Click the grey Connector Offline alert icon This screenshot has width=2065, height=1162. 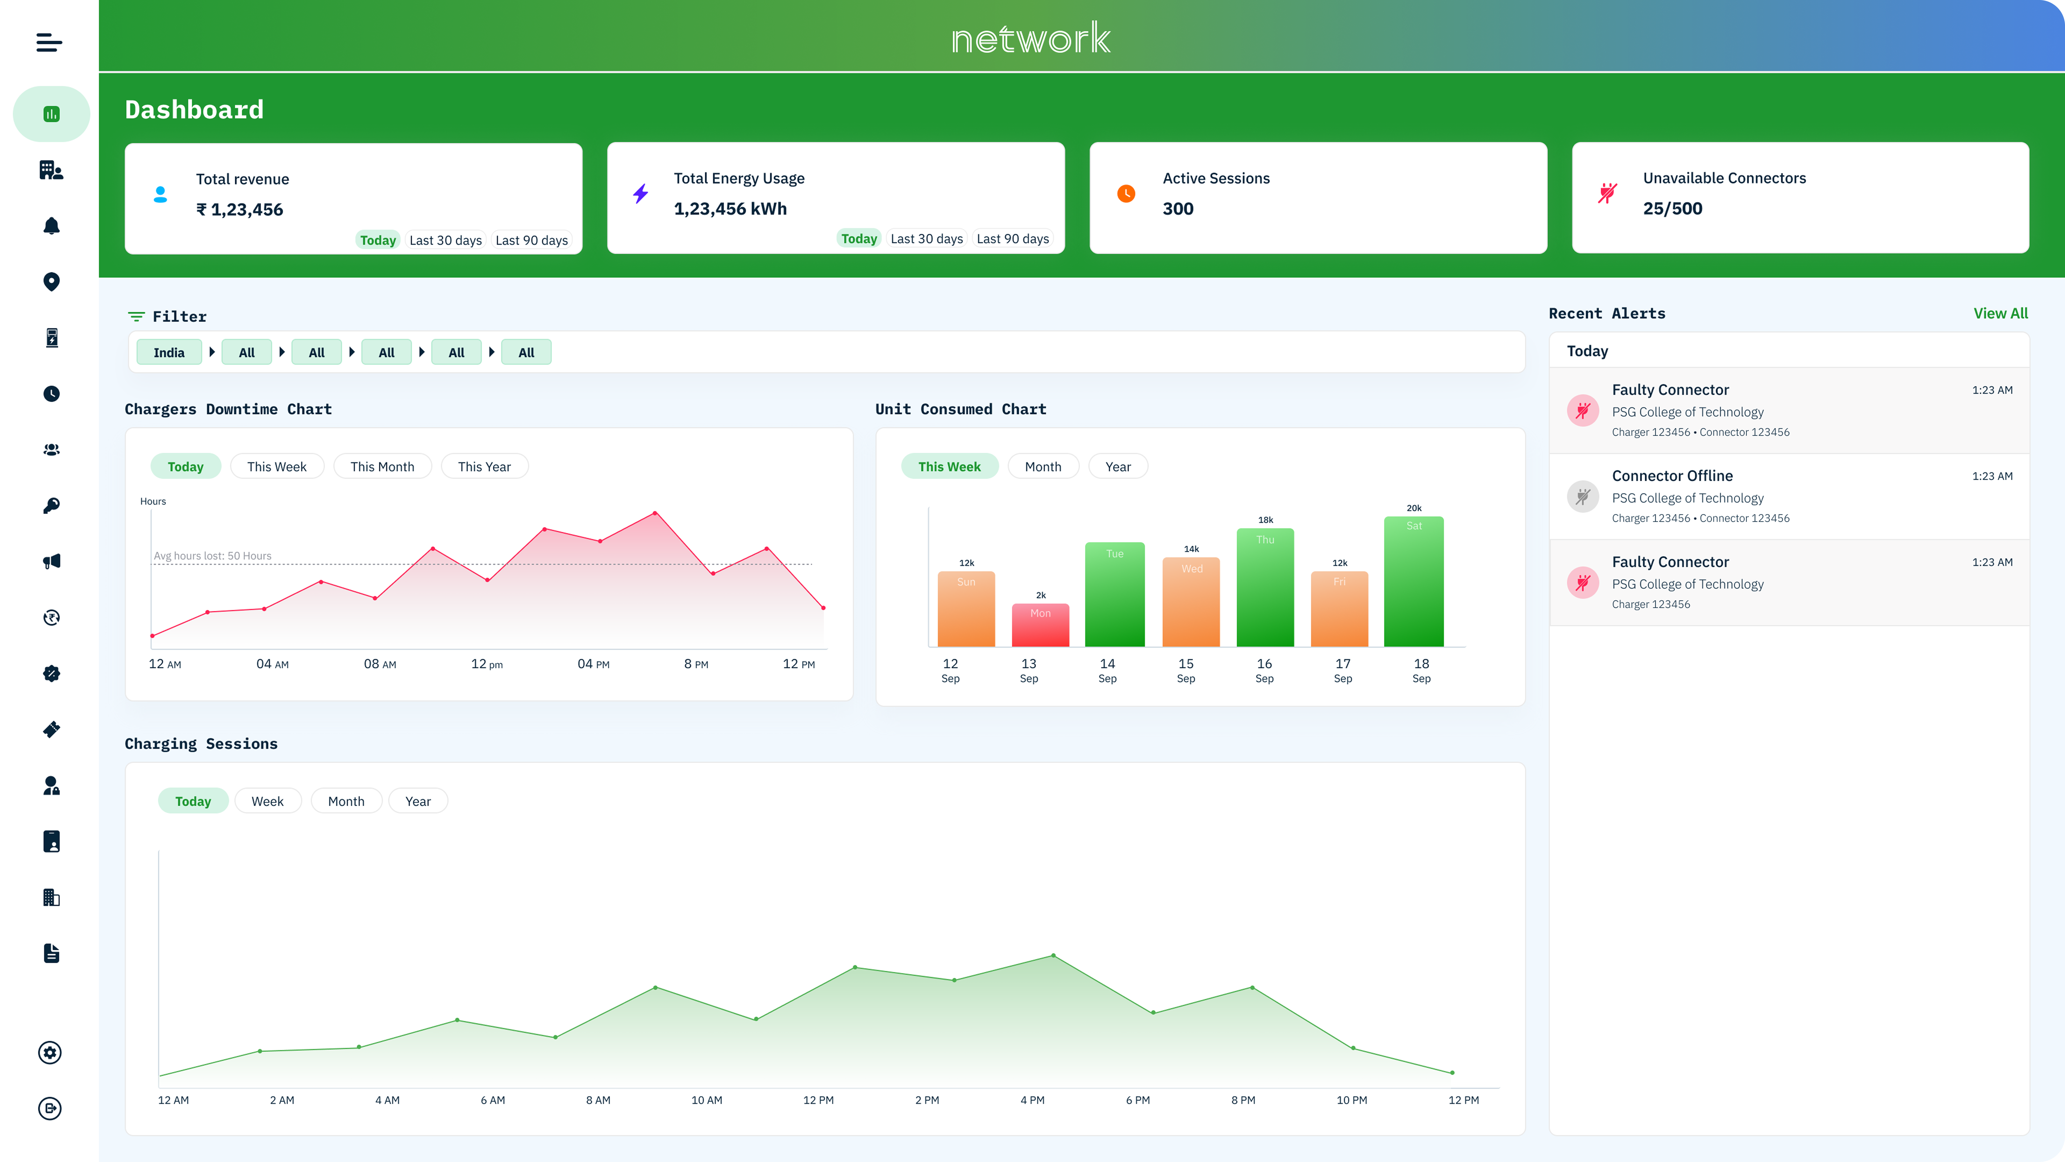tap(1583, 496)
